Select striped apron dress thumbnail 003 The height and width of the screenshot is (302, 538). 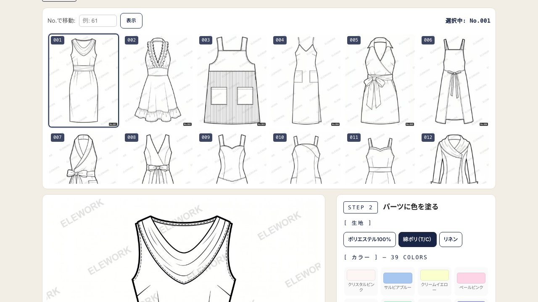232,81
